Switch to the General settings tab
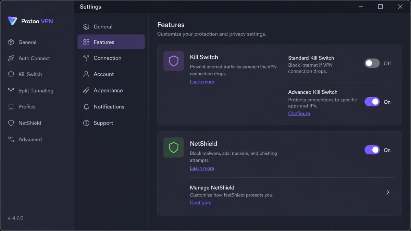The height and width of the screenshot is (231, 411). pos(111,27)
